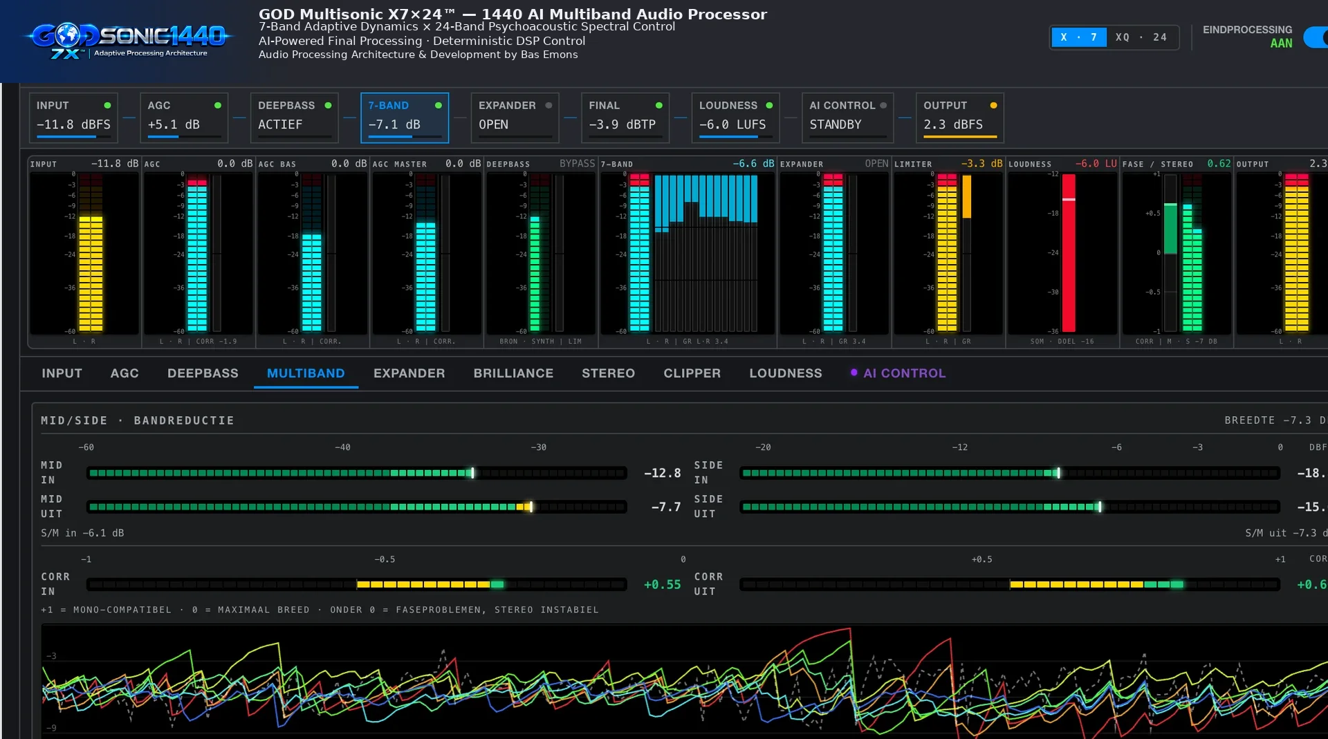Select the X·7 mode button
This screenshot has height=739, width=1328.
[1078, 37]
